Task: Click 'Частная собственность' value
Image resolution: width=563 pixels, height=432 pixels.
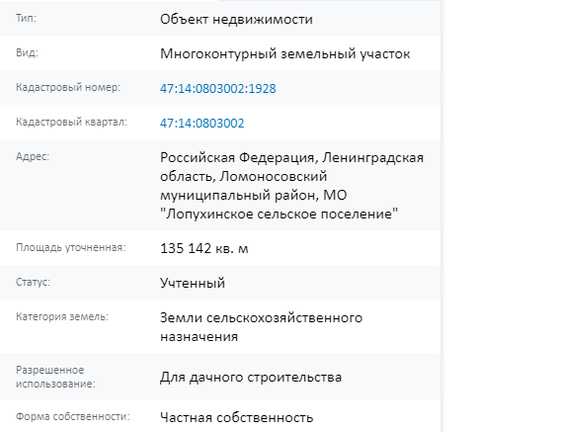Action: coord(237,417)
